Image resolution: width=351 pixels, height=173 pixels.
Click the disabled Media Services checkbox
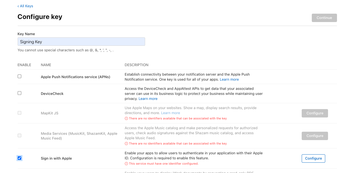(x=19, y=135)
